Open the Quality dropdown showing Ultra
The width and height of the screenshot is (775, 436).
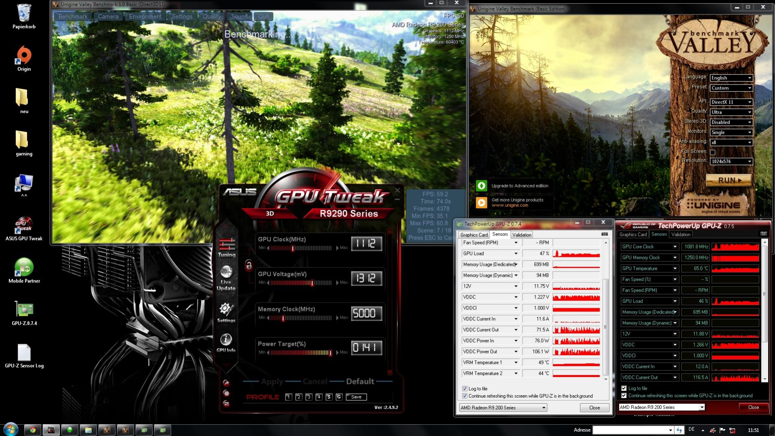731,112
